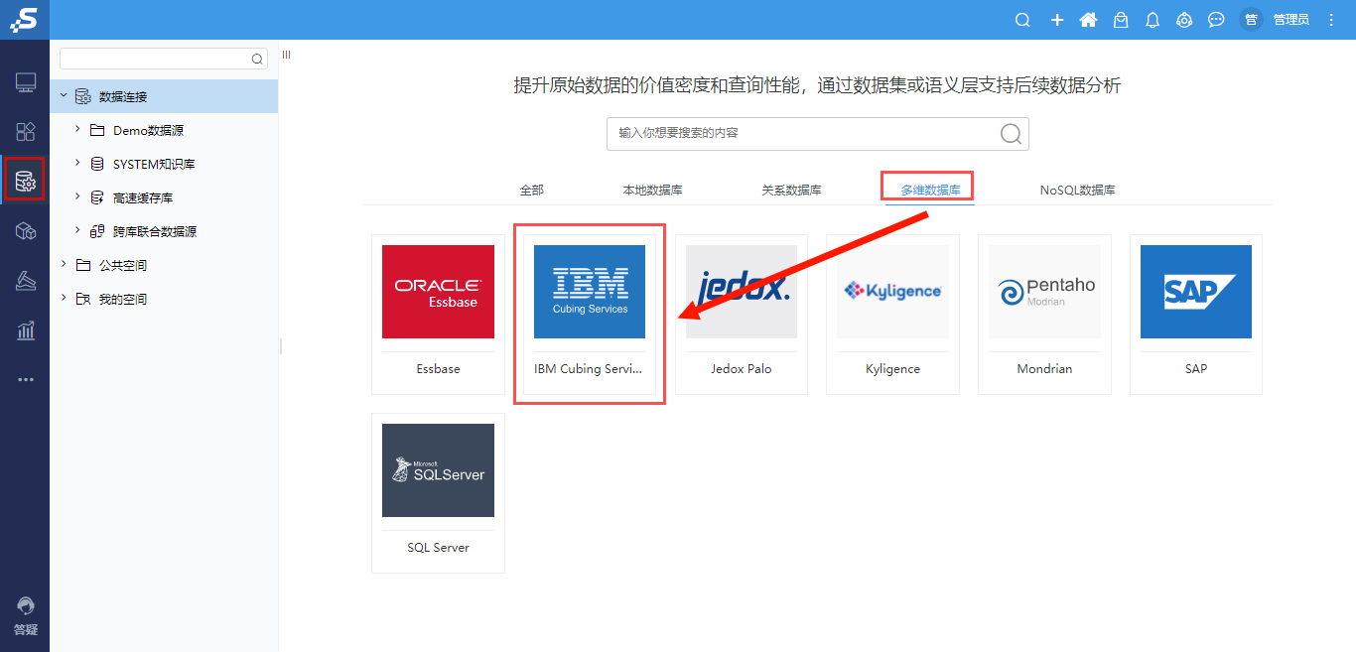Choose the Microsoft SQL Server card

click(x=438, y=493)
